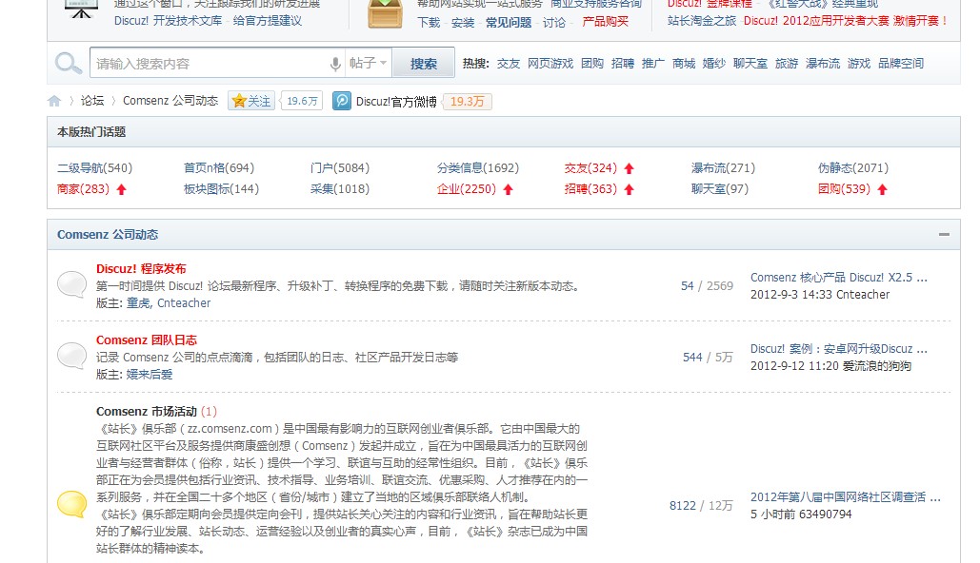Open 给官方提建议 link
Image resolution: width=980 pixels, height=563 pixels.
pos(268,21)
